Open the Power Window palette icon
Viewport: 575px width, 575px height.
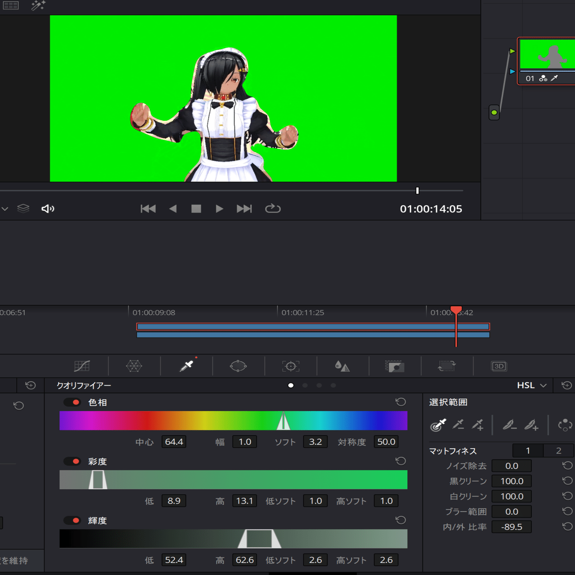point(238,366)
